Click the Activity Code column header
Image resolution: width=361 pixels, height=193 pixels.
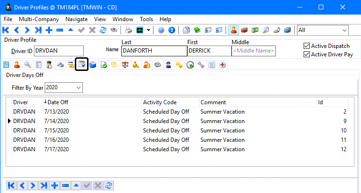(x=160, y=102)
